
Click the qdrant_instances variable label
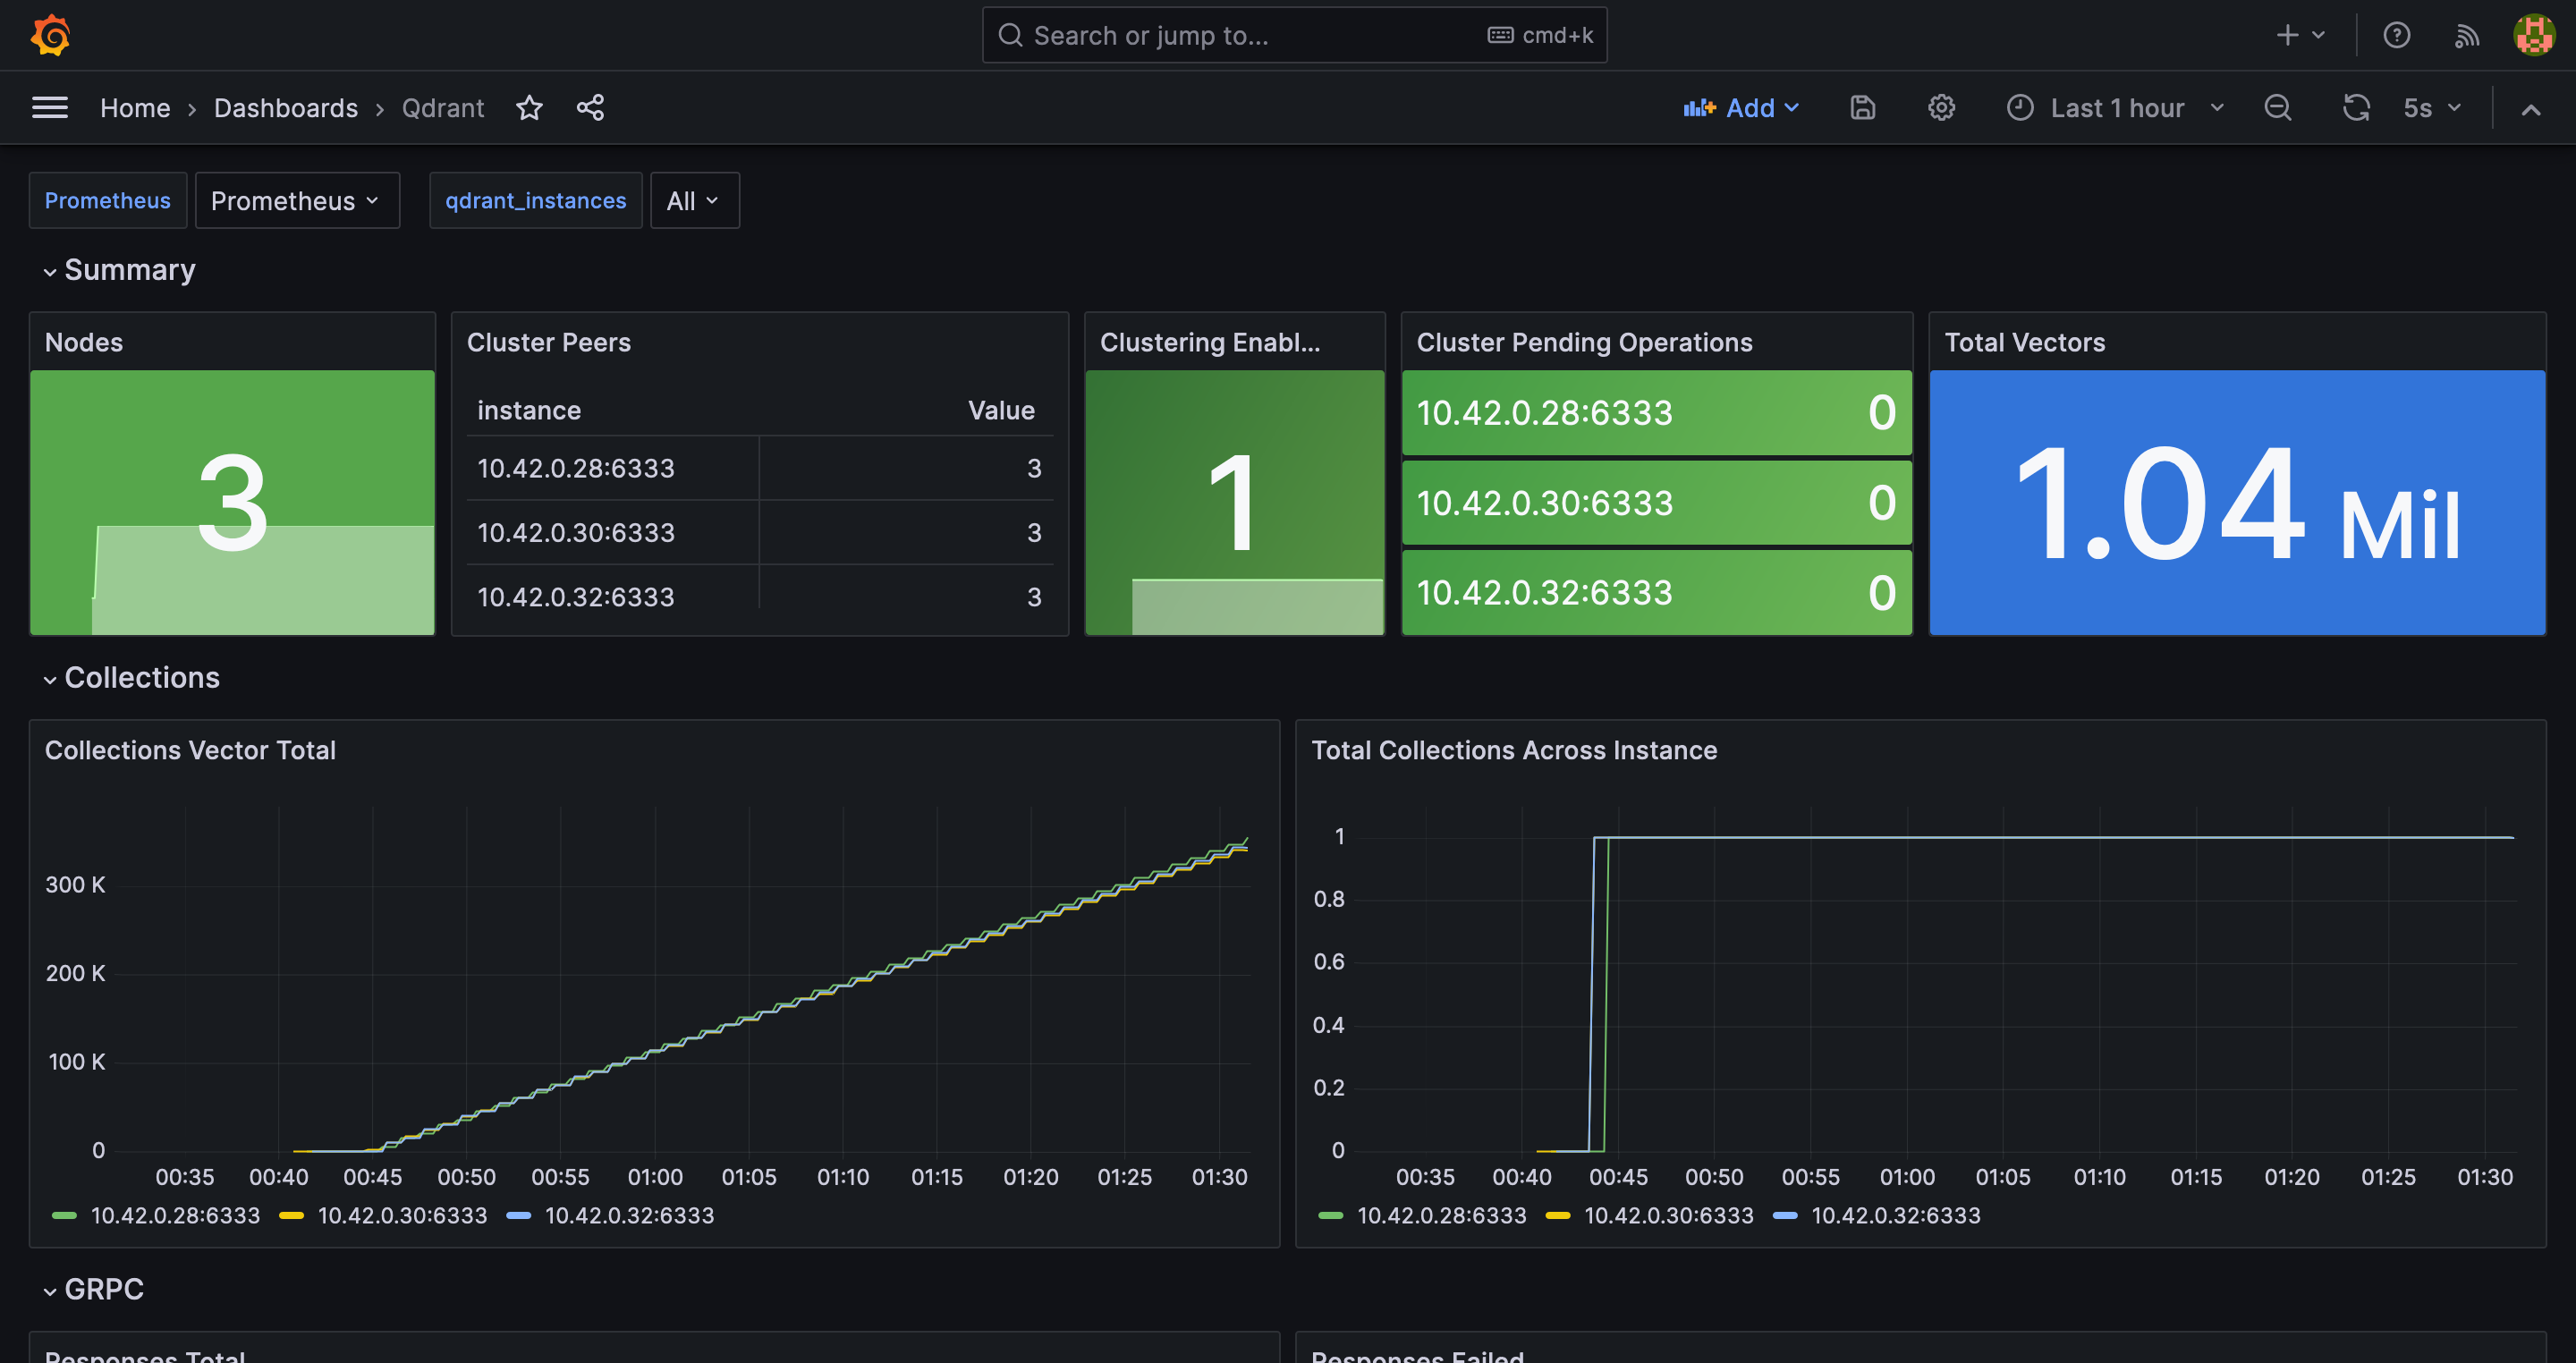click(536, 200)
